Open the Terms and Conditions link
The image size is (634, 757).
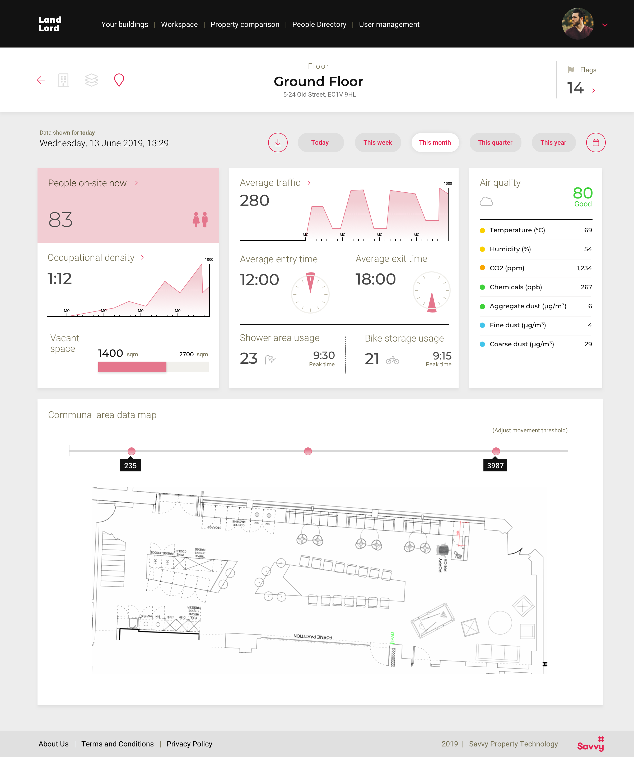(117, 744)
